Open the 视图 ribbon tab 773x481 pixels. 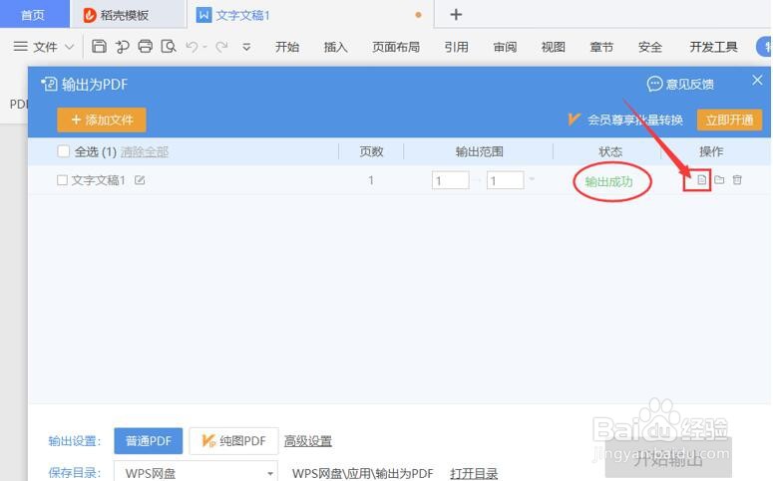click(x=554, y=47)
